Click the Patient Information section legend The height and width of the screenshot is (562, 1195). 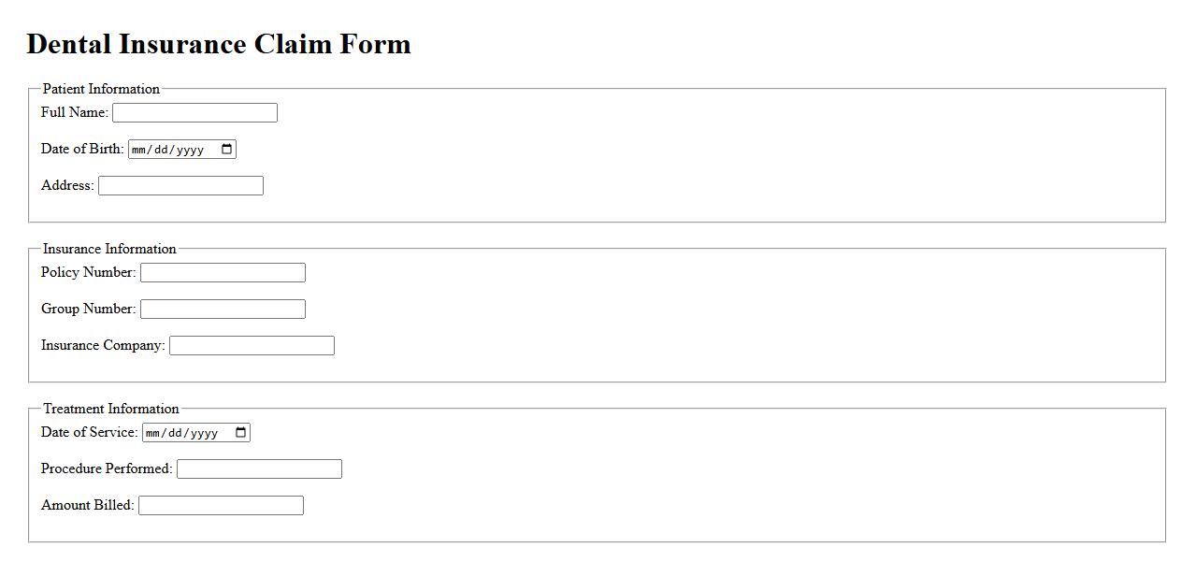[x=101, y=89]
